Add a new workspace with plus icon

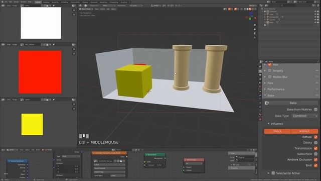click(x=129, y=2)
